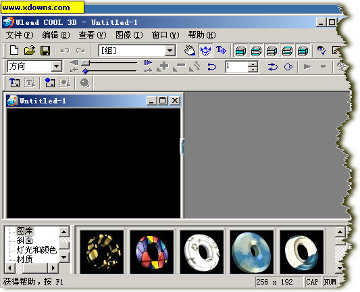
Task: Open the 方向 property dropdown
Action: pyautogui.click(x=57, y=66)
